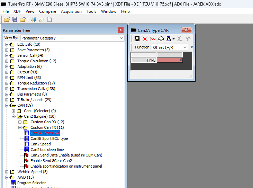Viewport: 253px width, 188px height.
Task: Save the Can2A Type CAR table
Action: [137, 39]
